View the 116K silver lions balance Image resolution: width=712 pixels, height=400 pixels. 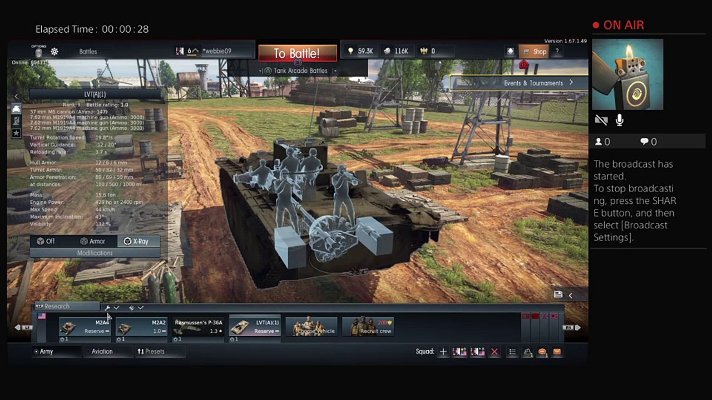click(x=396, y=51)
